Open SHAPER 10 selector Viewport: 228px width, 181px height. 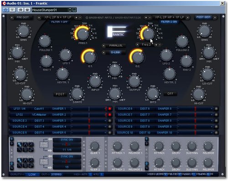[x=165, y=133]
